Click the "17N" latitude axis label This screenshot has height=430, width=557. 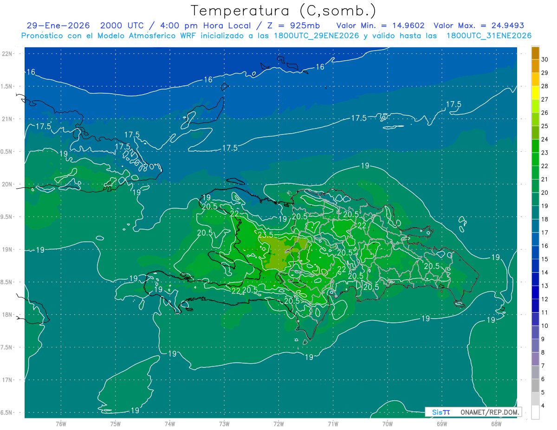coord(7,380)
